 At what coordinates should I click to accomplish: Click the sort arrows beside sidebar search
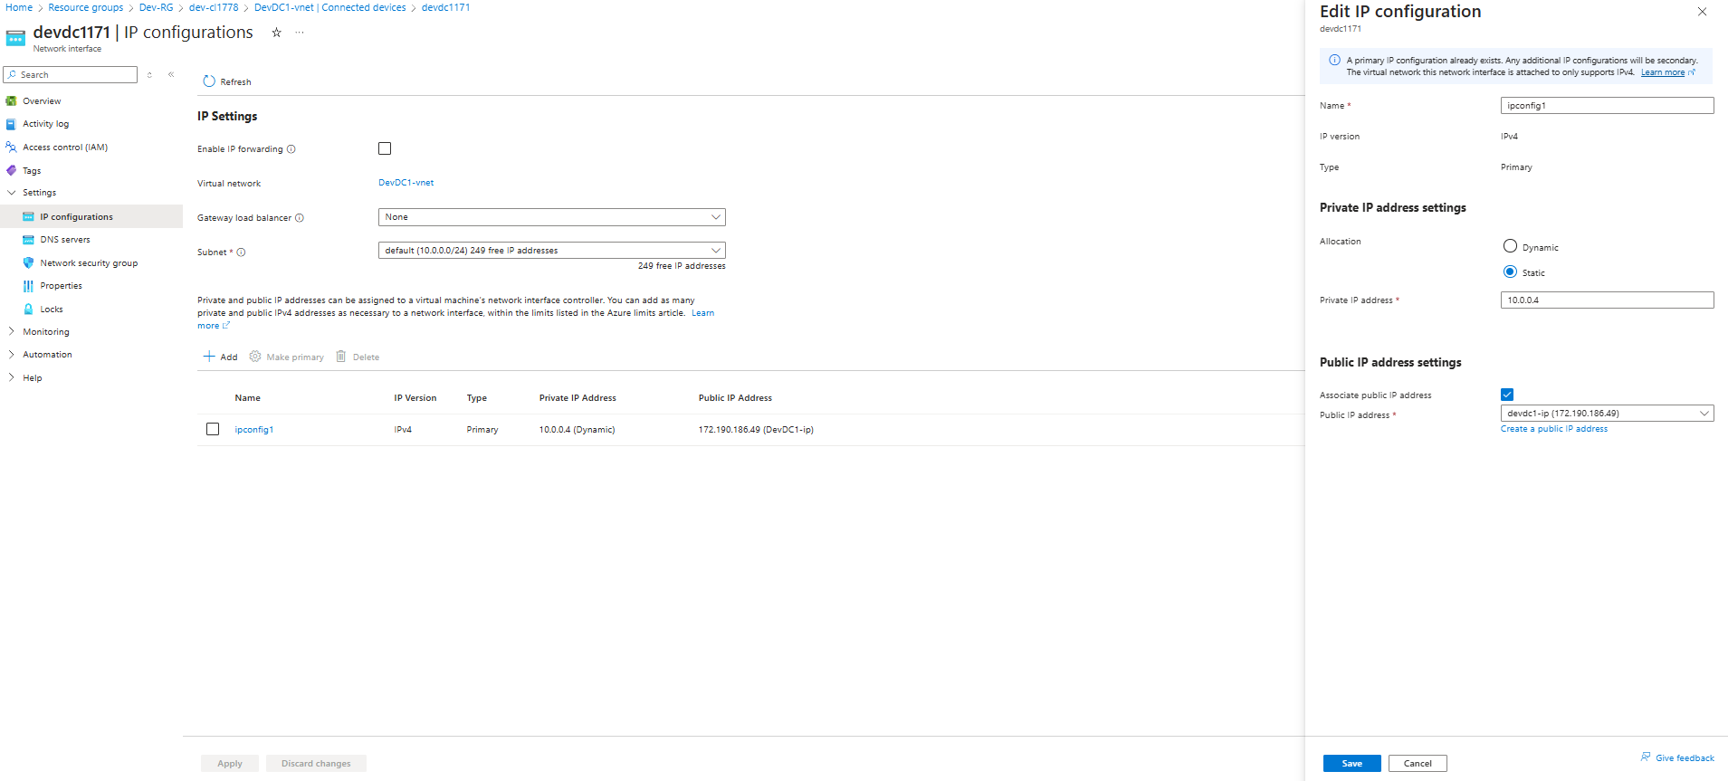[x=149, y=75]
